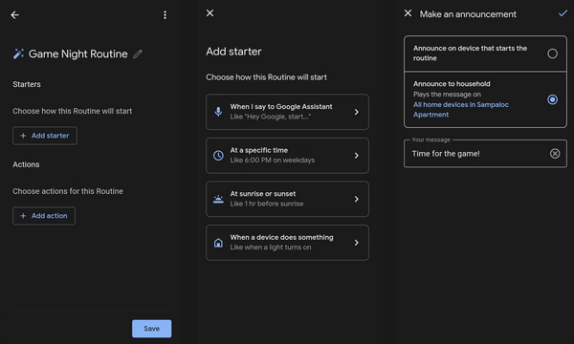Viewport: 574px width, 344px height.
Task: Click the sunrise icon starter
Action: pyautogui.click(x=218, y=199)
